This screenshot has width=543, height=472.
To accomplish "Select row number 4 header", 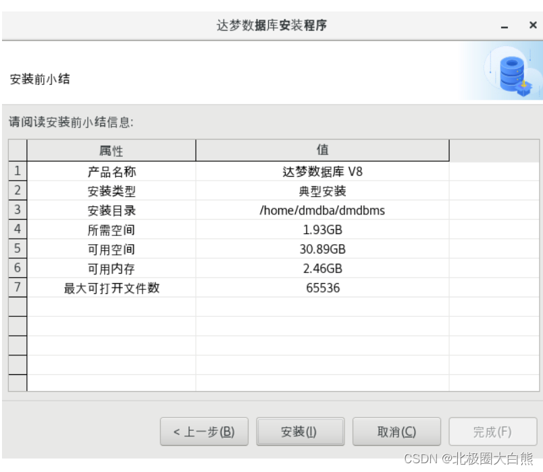I will (18, 229).
